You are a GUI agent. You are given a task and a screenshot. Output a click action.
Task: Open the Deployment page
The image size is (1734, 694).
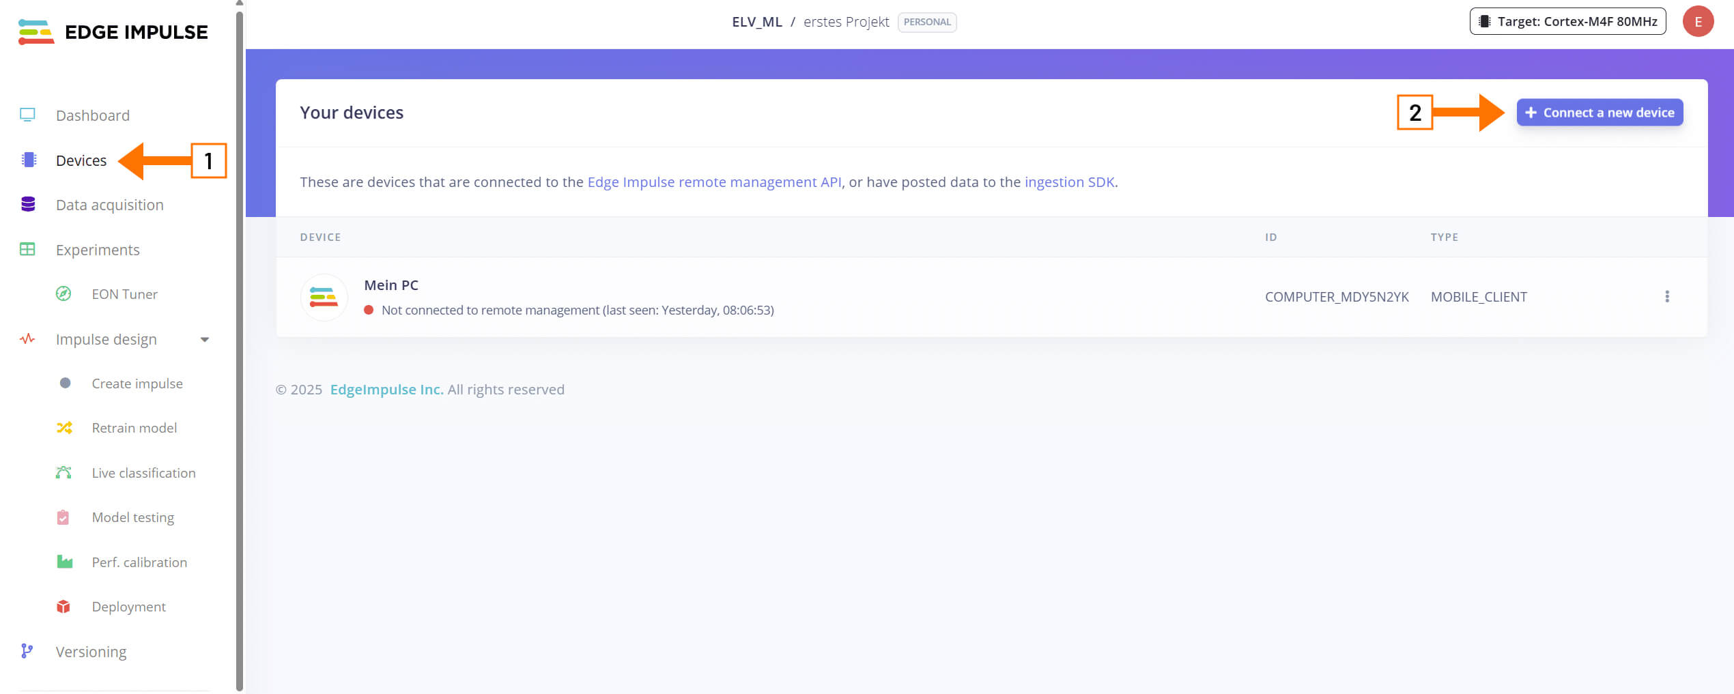(x=129, y=607)
